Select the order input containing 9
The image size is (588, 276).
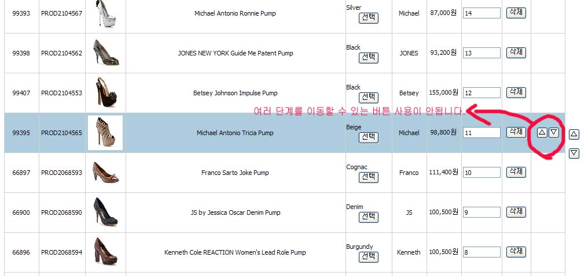(482, 212)
